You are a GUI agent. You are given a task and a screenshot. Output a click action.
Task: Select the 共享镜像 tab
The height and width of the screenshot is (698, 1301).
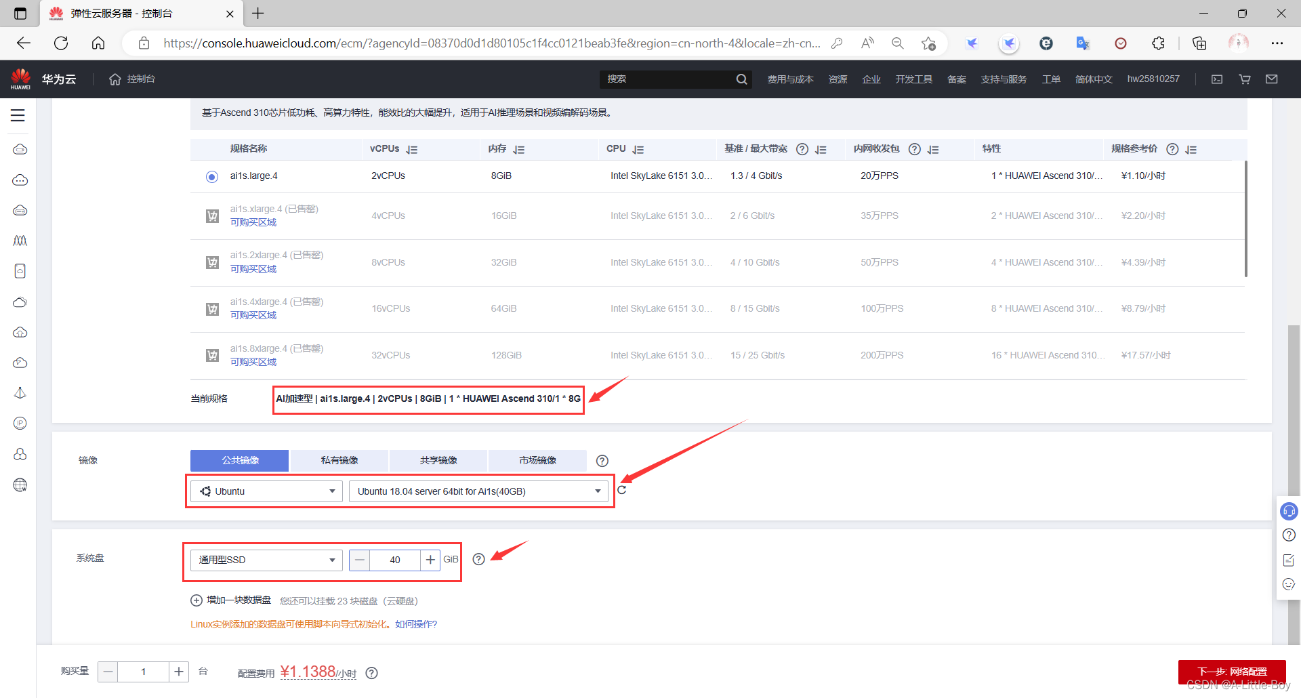pyautogui.click(x=438, y=460)
